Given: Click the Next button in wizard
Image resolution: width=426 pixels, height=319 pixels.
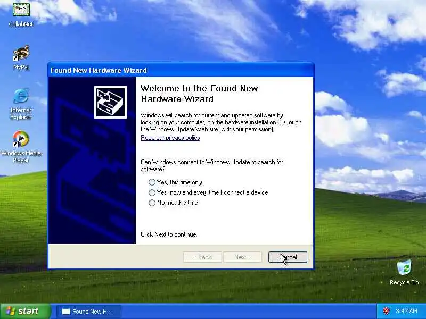Looking at the screenshot, I should [242, 257].
